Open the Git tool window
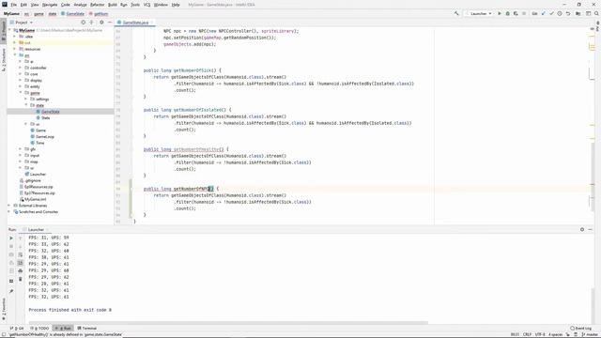The image size is (601, 338). [x=17, y=328]
